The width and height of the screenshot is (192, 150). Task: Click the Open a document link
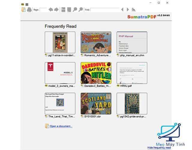(61, 126)
